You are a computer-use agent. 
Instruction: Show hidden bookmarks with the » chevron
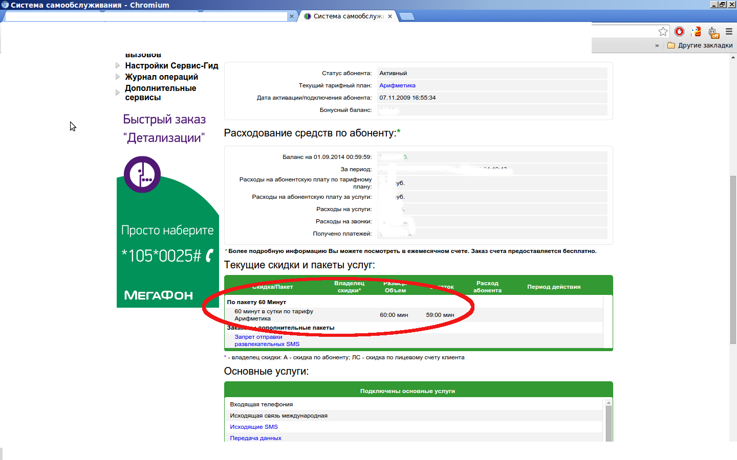(657, 45)
